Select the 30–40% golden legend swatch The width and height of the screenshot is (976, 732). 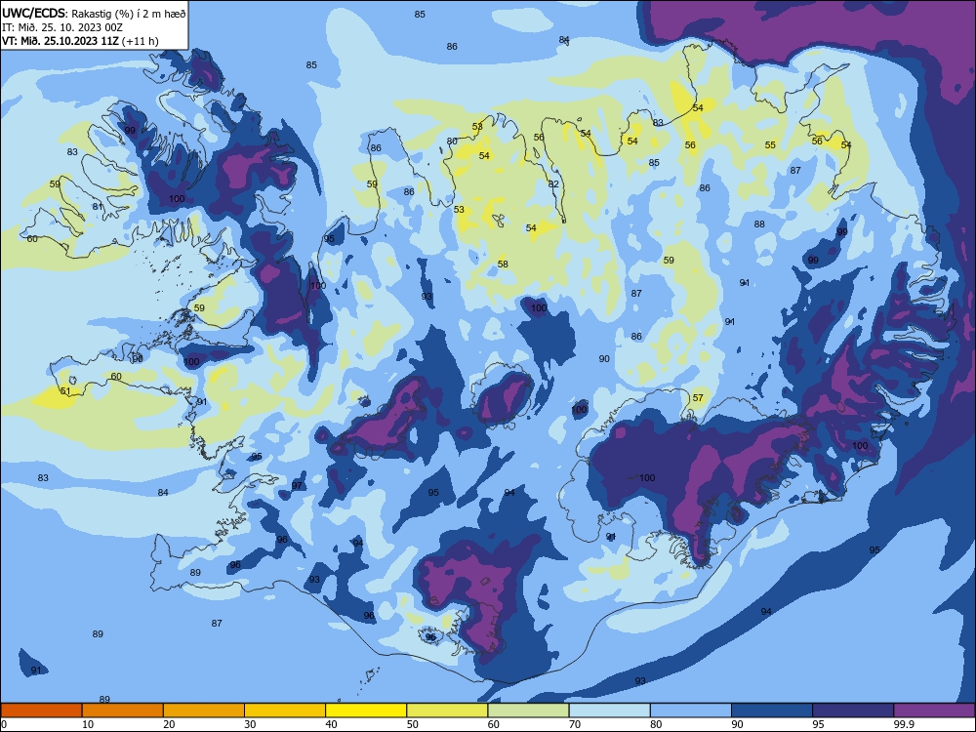click(285, 711)
